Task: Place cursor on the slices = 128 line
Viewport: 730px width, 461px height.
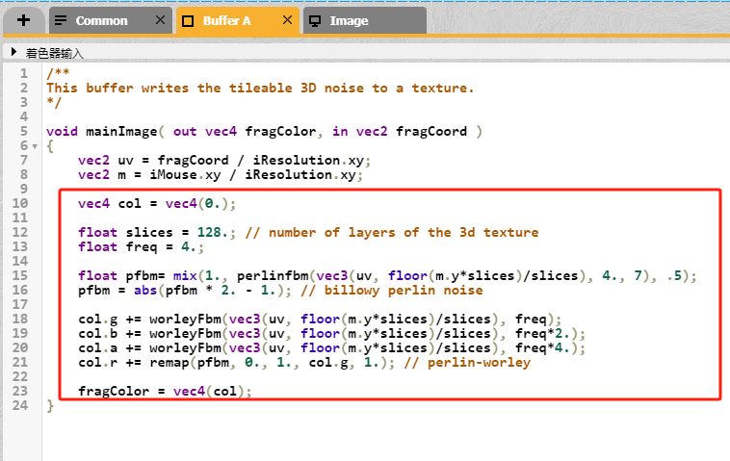Action: click(x=154, y=232)
